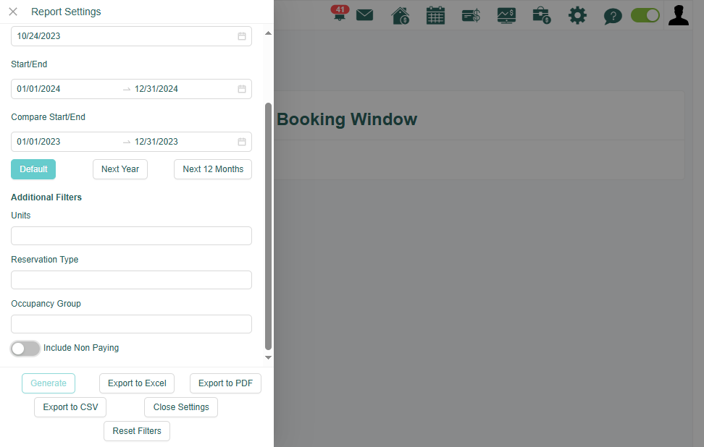Open the user profile silhouette

click(679, 15)
